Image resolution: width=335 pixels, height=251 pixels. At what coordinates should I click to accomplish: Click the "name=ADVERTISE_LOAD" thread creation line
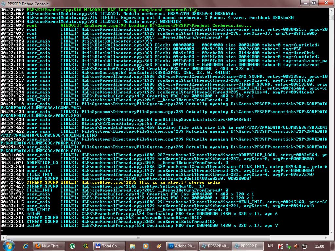coord(164,155)
